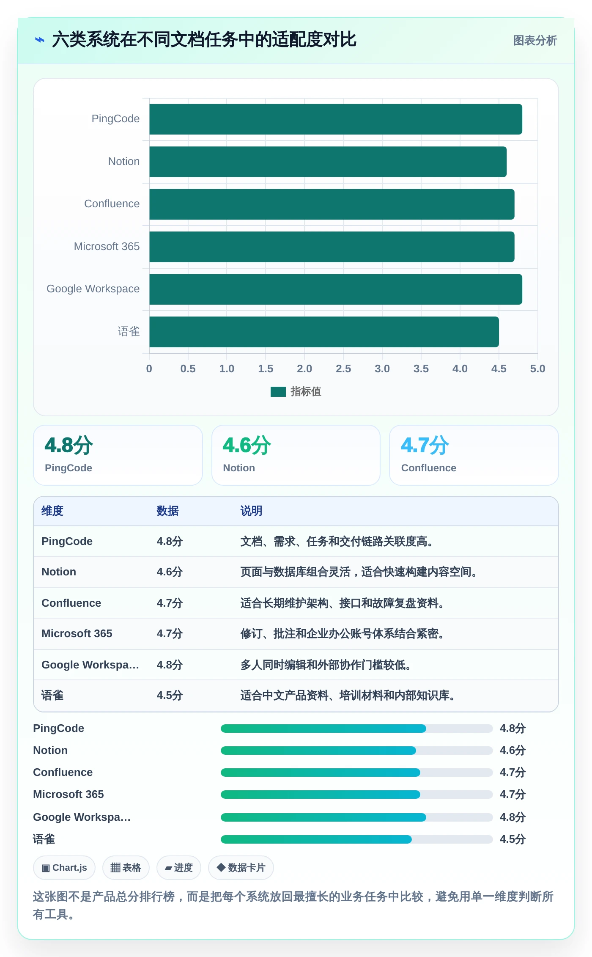Click the summary paragraph starting with 这张图不是产品总分排行榜
This screenshot has width=592, height=957.
pyautogui.click(x=293, y=905)
